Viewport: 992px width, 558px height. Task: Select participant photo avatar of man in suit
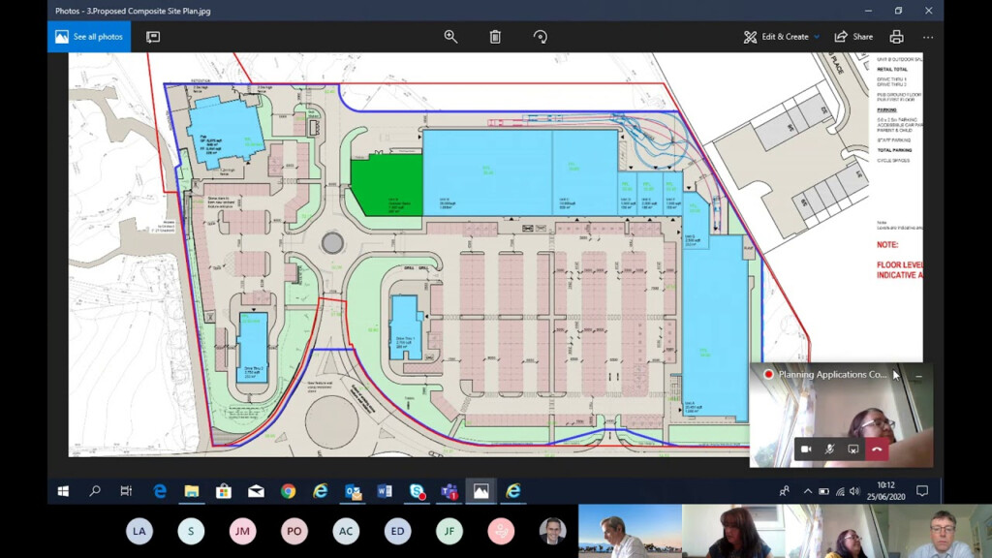(552, 532)
